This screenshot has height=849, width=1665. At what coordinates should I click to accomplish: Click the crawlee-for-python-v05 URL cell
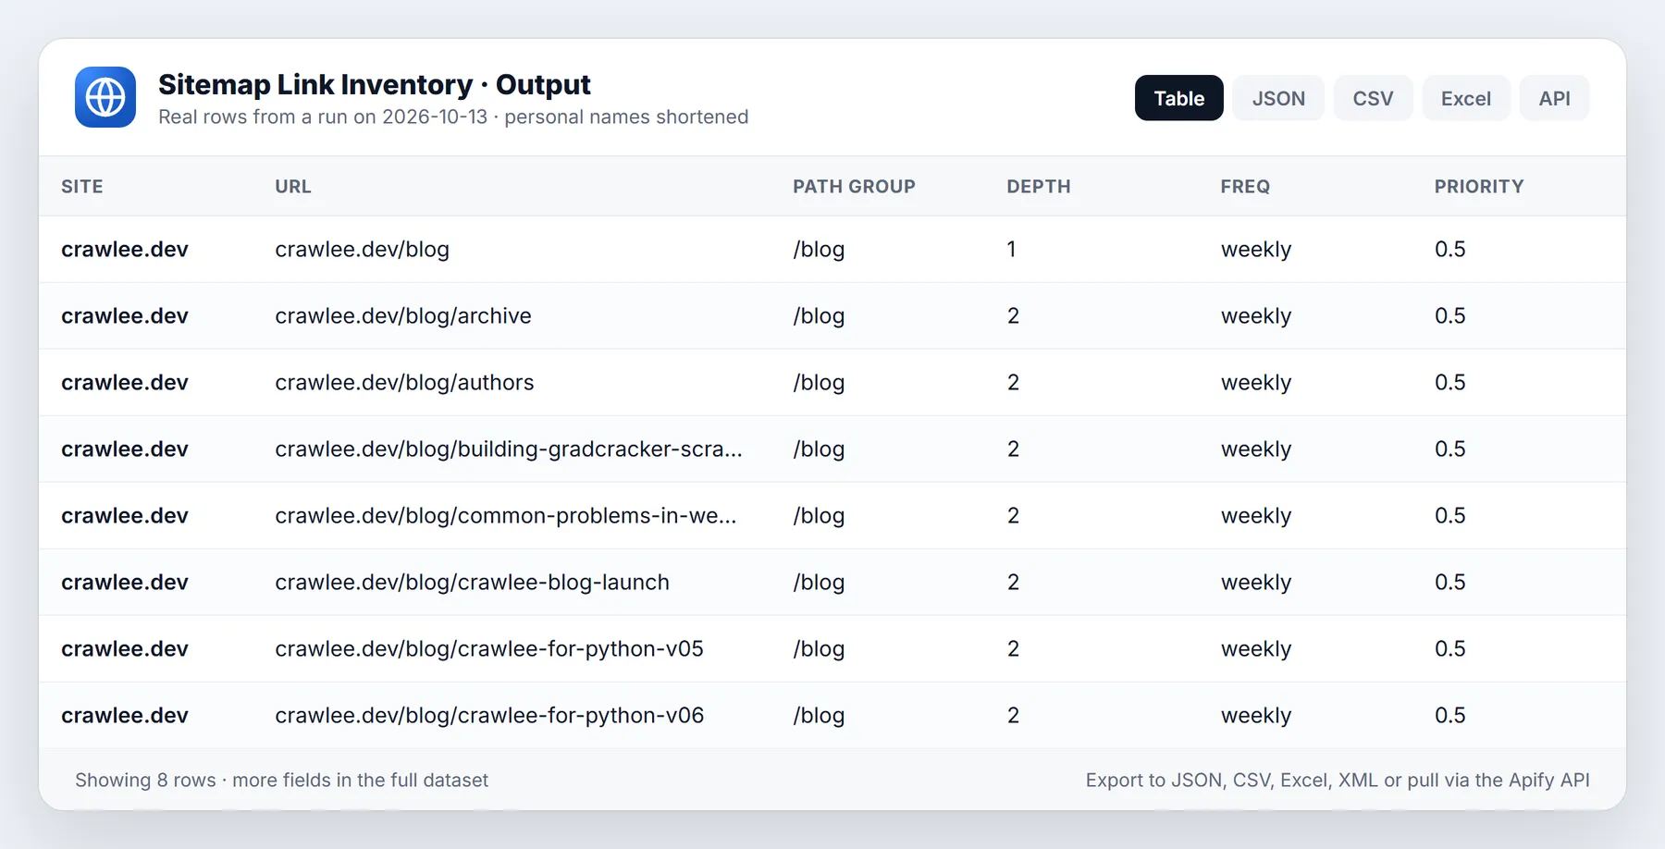pyautogui.click(x=489, y=648)
